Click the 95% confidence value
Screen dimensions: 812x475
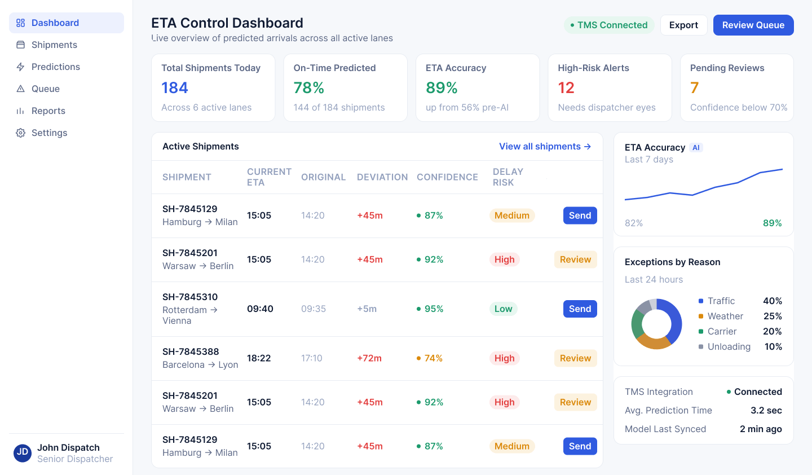pos(430,309)
